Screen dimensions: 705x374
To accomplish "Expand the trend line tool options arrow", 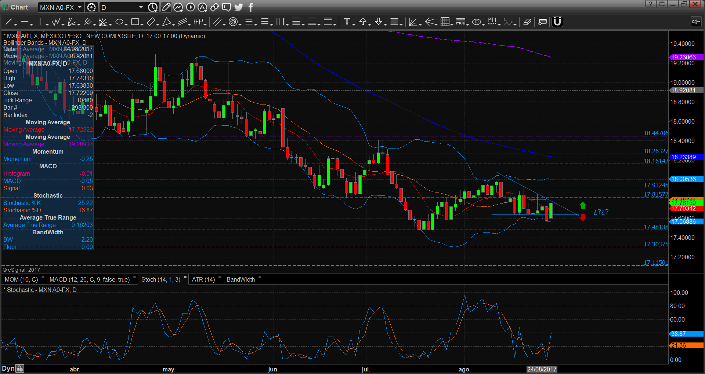I will (x=15, y=25).
